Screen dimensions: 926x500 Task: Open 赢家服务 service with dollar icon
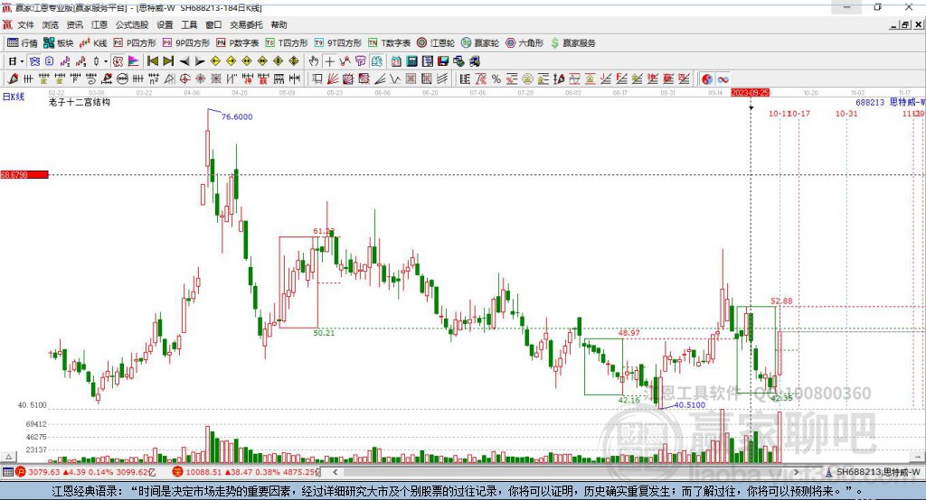click(572, 43)
